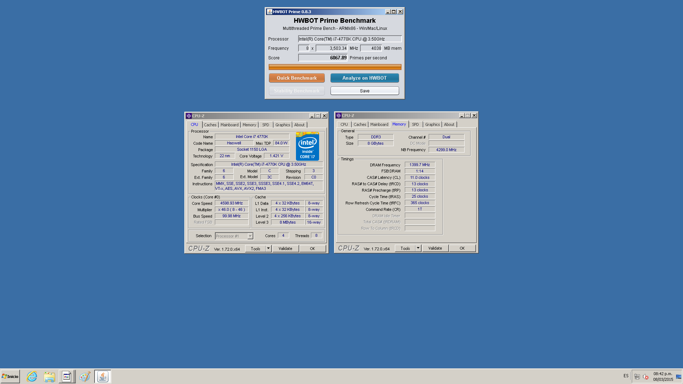Click the core count field showing 8 in HWBOT Prime
Image resolution: width=683 pixels, height=384 pixels.
point(304,48)
